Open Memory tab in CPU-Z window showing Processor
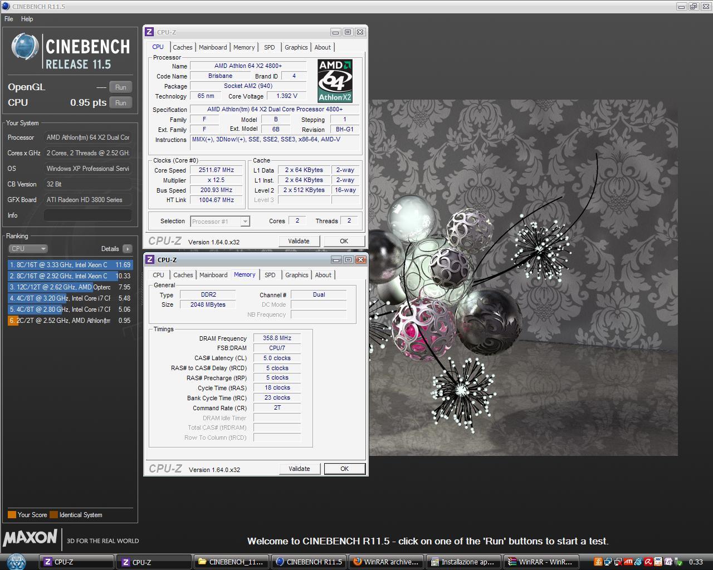Image resolution: width=713 pixels, height=570 pixels. click(x=244, y=47)
